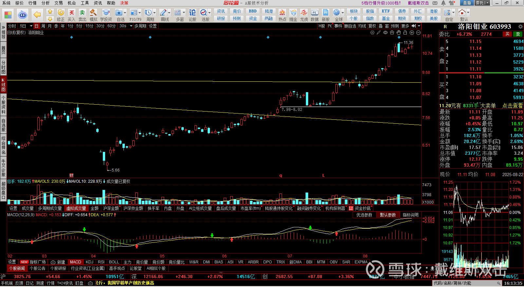The height and width of the screenshot is (287, 524).
Task: Select the hand pan chart tool
Action: [399, 32]
